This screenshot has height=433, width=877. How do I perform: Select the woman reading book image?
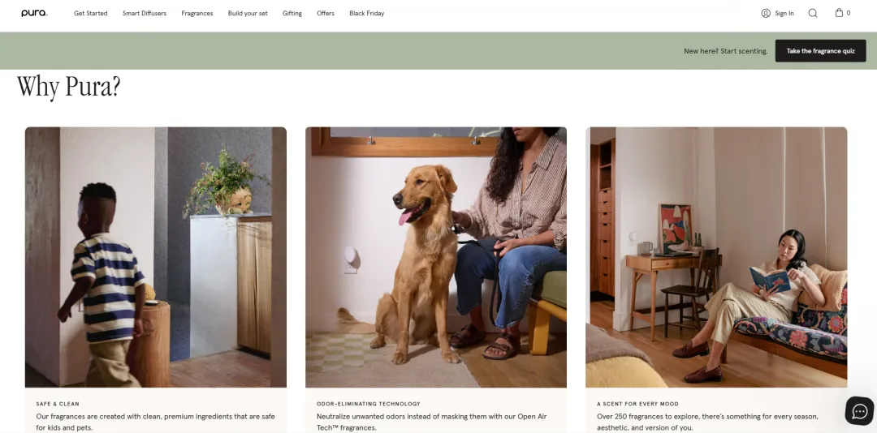(716, 257)
